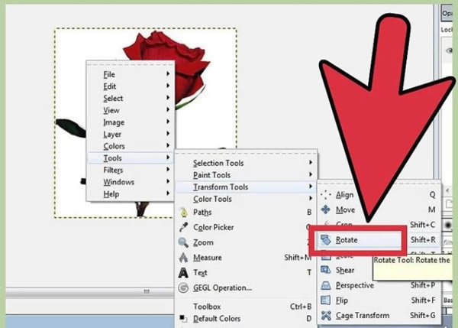Choose Rotate in Transform Tools
Image resolution: width=458 pixels, height=328 pixels.
[x=379, y=240]
